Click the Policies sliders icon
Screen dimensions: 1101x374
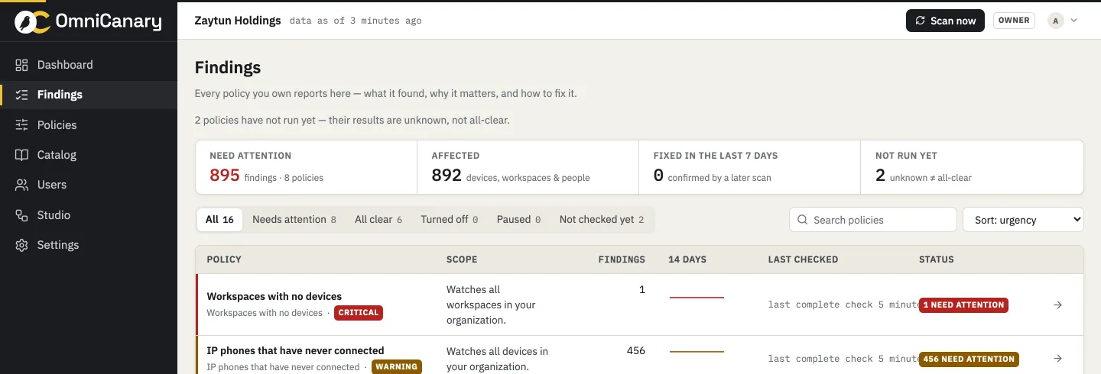coord(22,125)
